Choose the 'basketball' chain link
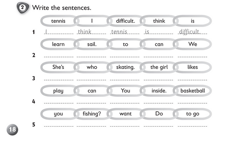Viewport: 227px width, 142px height. (193, 91)
